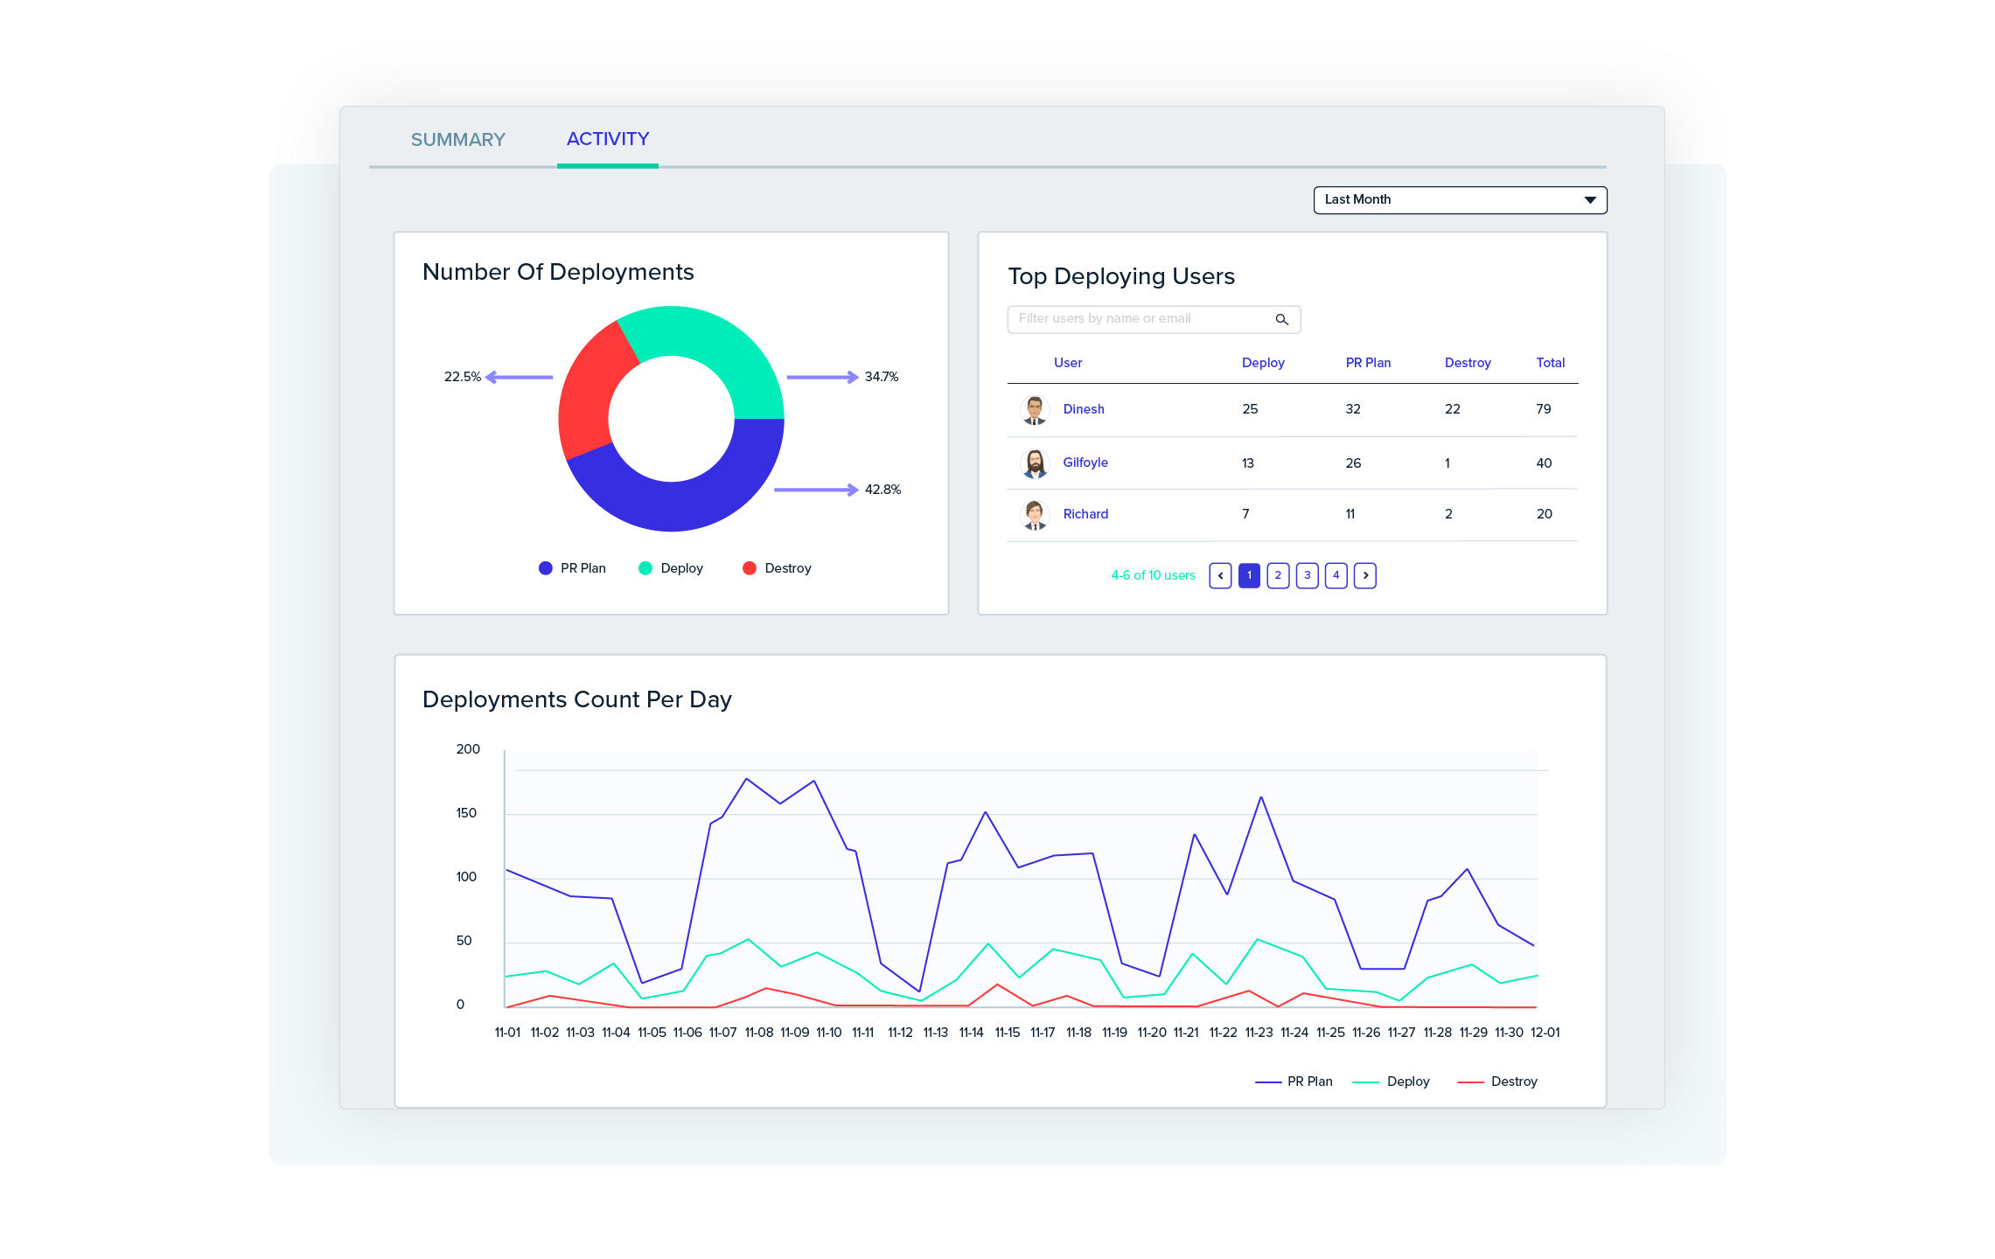The width and height of the screenshot is (1995, 1259).
Task: Open Dinesh's profile avatar
Action: 1034,409
